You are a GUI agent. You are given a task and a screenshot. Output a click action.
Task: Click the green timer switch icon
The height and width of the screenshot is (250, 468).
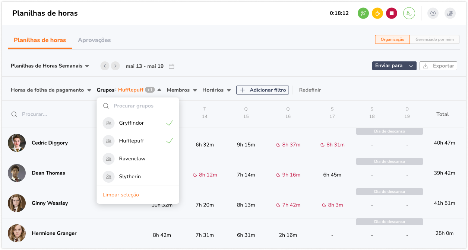coord(363,13)
